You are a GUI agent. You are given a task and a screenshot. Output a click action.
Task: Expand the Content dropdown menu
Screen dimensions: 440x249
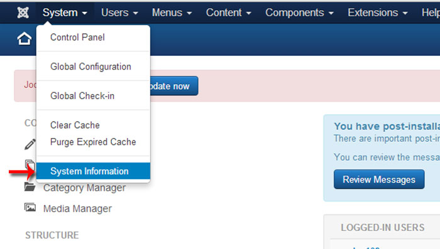228,13
